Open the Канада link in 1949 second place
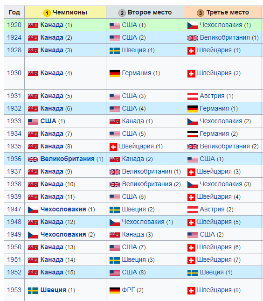The image size is (263, 301). [133, 234]
